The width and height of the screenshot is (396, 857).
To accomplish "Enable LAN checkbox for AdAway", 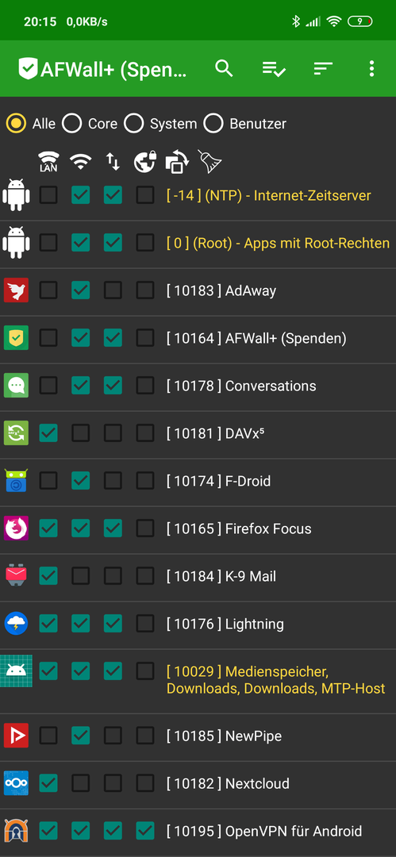I will tap(48, 290).
